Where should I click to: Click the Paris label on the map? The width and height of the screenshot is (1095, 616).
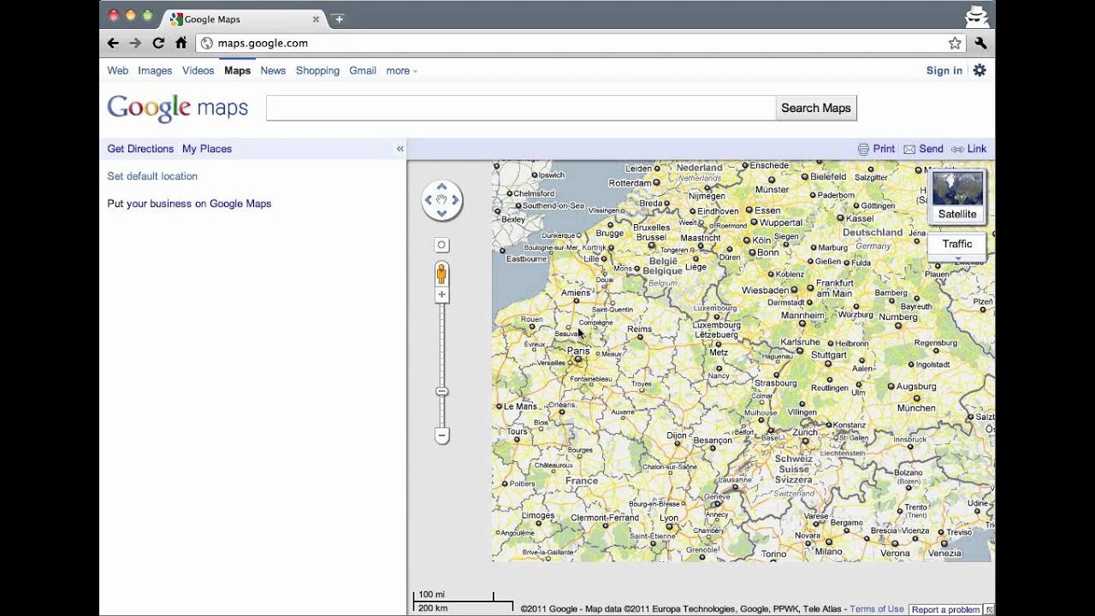click(x=578, y=351)
